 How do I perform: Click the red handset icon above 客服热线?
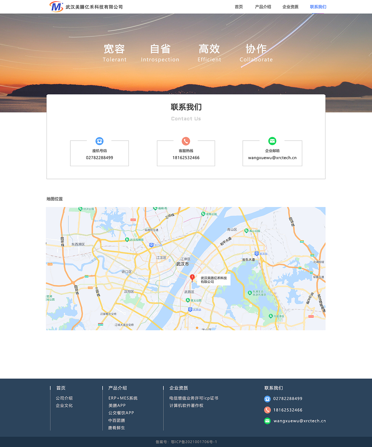pos(186,141)
